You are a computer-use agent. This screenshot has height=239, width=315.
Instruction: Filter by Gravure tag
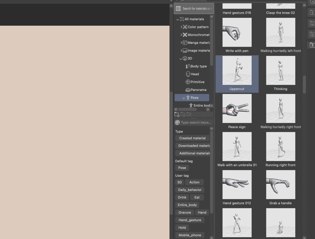[x=185, y=213]
